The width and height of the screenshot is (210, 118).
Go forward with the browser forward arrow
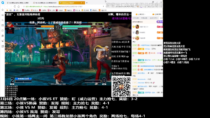point(11,6)
